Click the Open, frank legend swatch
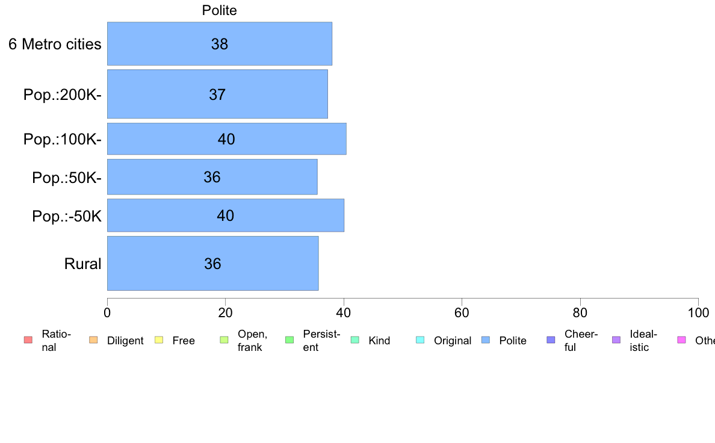The height and width of the screenshot is (443, 715). pos(224,340)
